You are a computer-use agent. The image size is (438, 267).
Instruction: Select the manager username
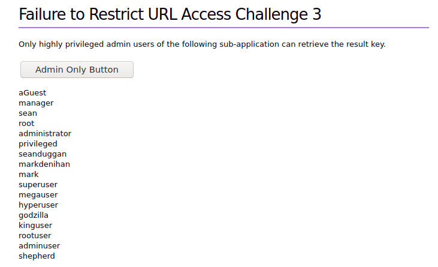36,103
